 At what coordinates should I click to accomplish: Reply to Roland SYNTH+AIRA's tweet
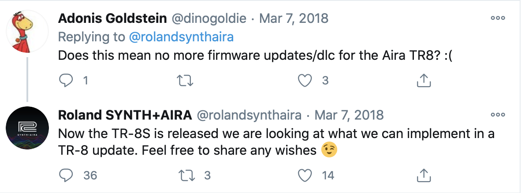[65, 175]
